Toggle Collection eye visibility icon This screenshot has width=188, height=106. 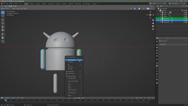point(184,11)
